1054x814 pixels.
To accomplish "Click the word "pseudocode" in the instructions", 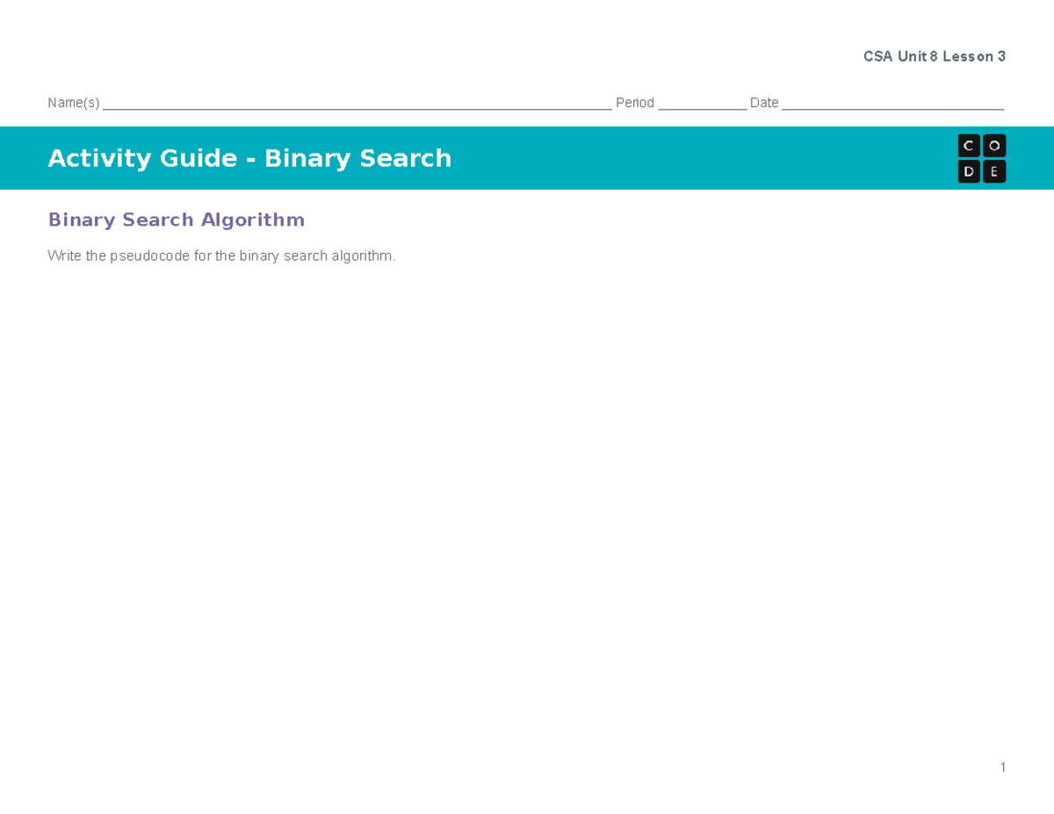I will click(x=151, y=256).
